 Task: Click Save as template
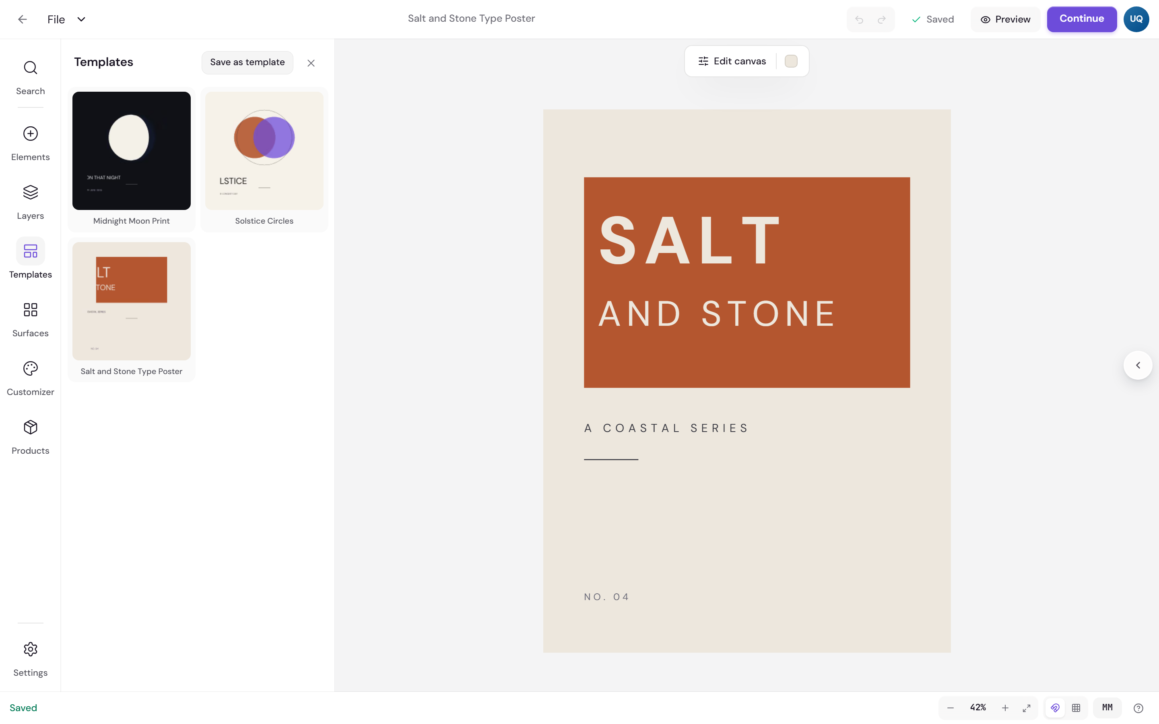[247, 62]
